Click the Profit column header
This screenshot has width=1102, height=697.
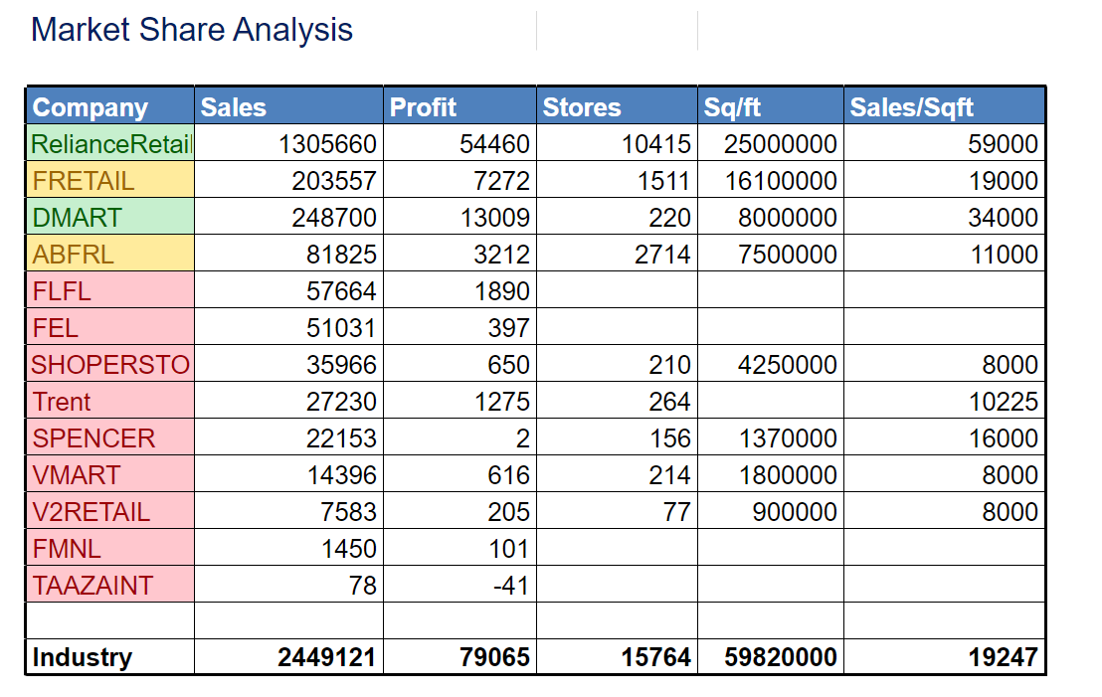(x=459, y=106)
